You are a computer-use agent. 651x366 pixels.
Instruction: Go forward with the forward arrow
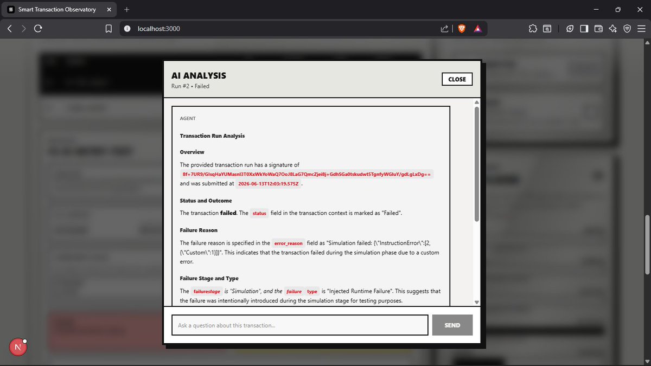[x=23, y=29]
